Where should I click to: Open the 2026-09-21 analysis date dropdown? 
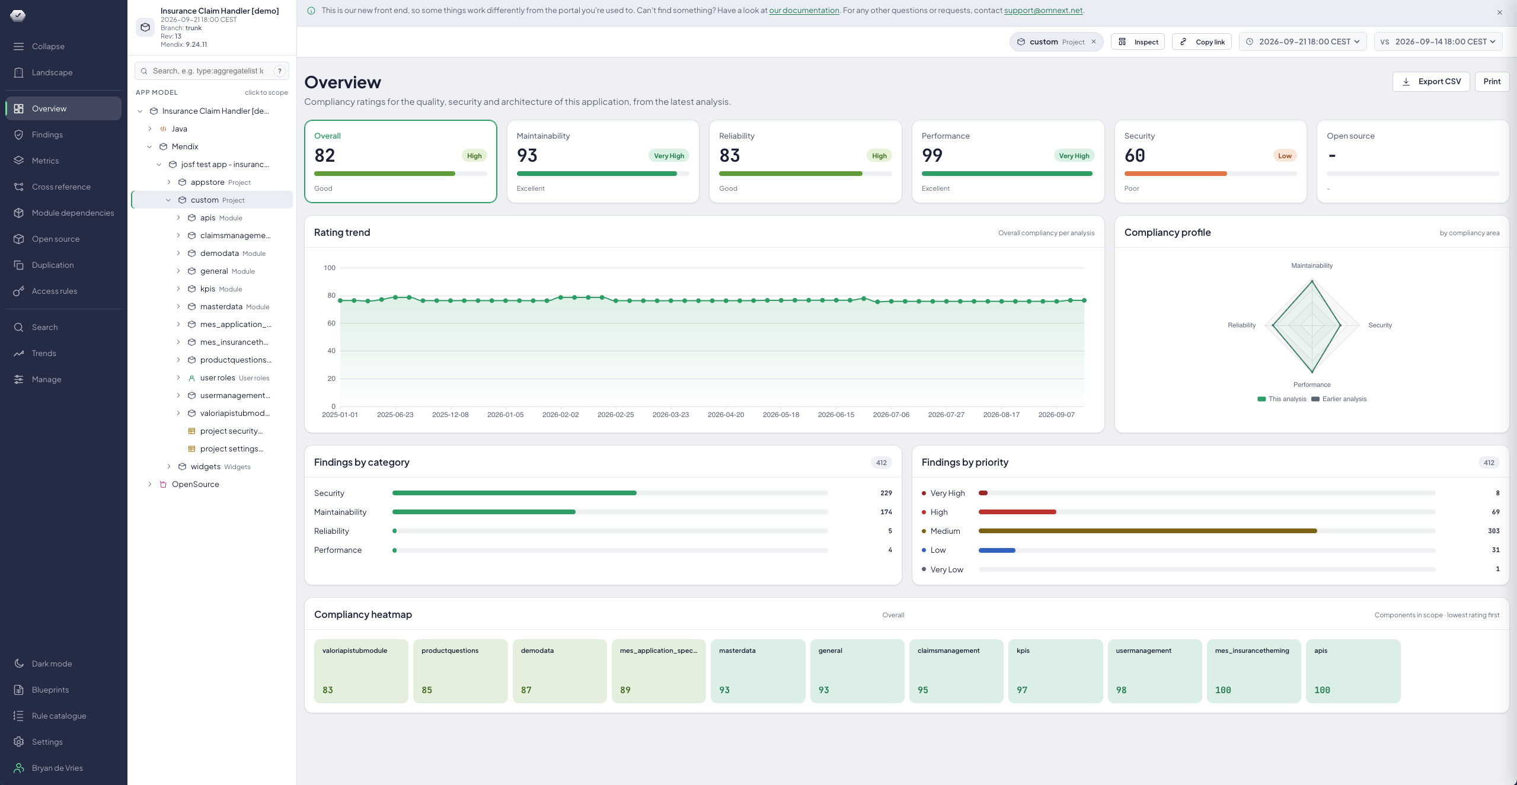click(x=1303, y=41)
